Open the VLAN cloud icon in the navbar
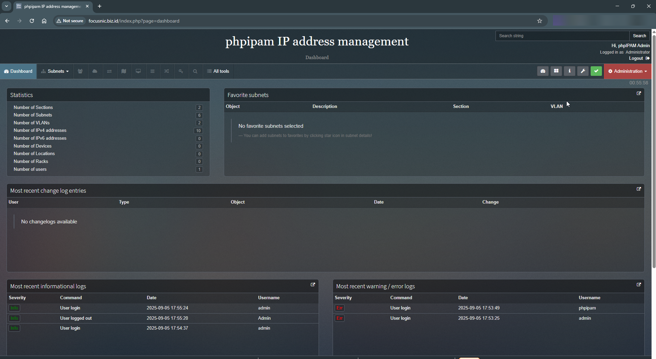 click(95, 71)
